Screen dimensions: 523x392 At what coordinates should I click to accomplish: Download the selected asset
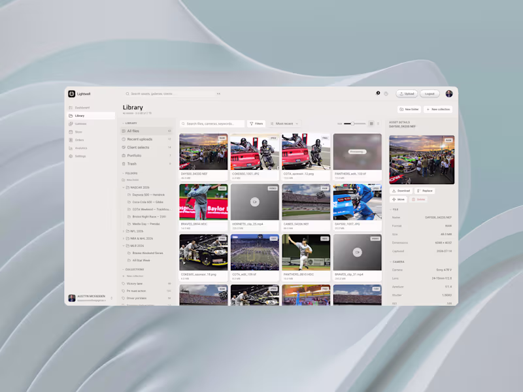[x=401, y=191]
